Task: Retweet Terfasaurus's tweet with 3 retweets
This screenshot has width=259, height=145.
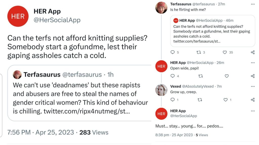Action: click(x=199, y=52)
